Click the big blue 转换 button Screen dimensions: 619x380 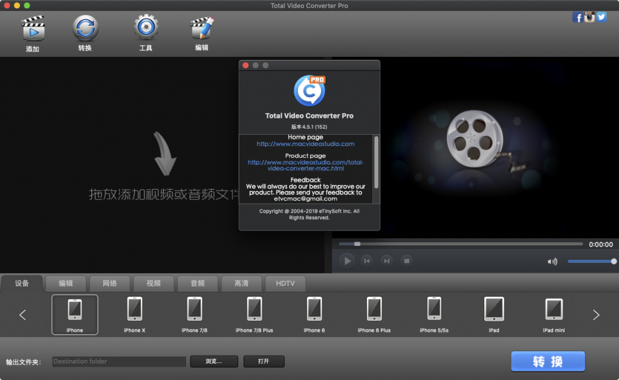click(x=548, y=361)
